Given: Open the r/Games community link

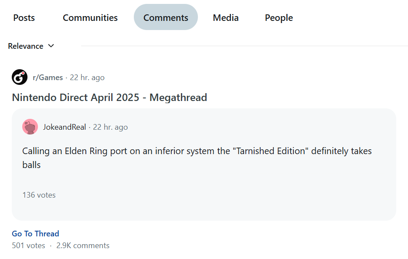Looking at the screenshot, I should coord(48,77).
